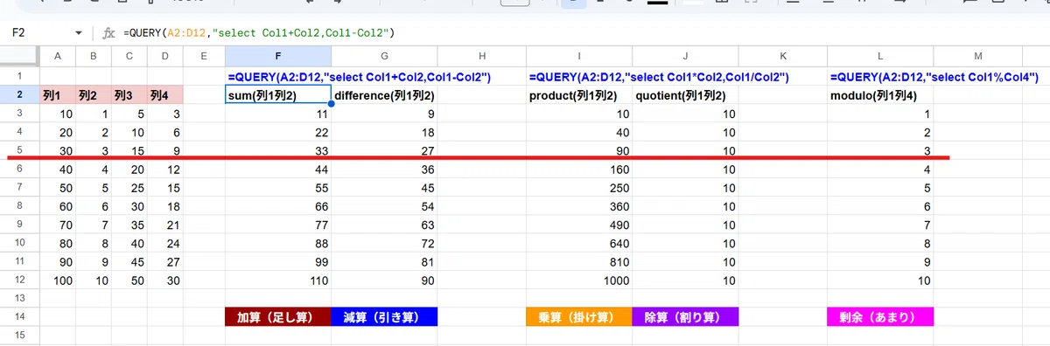Select column K header
The image size is (1050, 346).
783,56
